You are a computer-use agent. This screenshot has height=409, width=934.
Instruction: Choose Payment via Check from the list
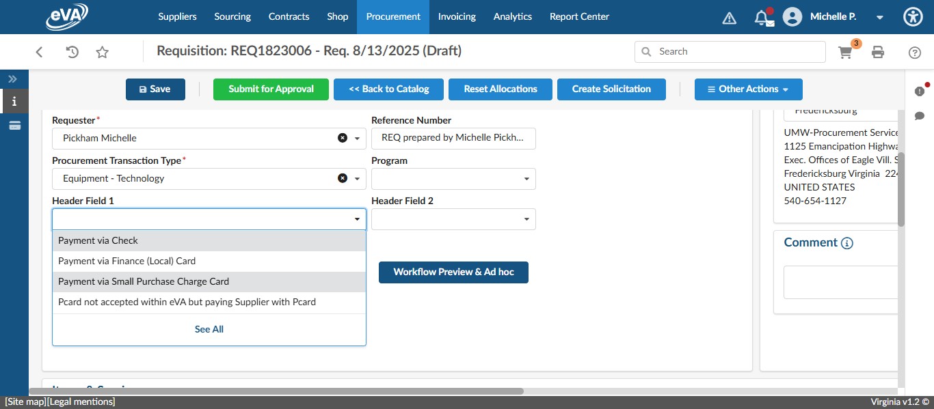pos(97,240)
